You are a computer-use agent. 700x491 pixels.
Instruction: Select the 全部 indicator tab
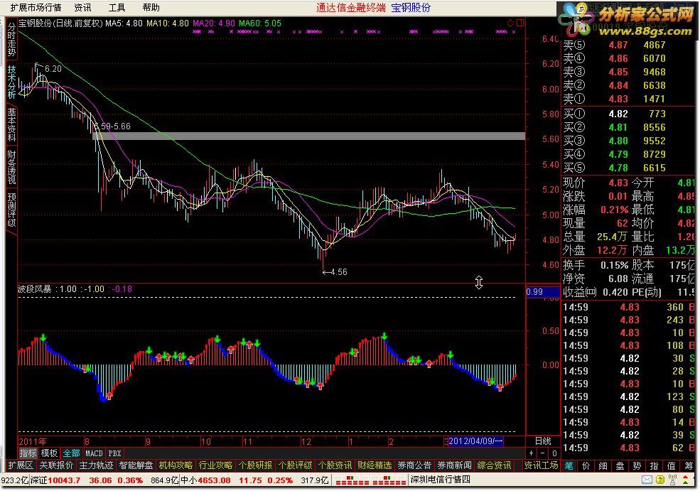pyautogui.click(x=71, y=453)
